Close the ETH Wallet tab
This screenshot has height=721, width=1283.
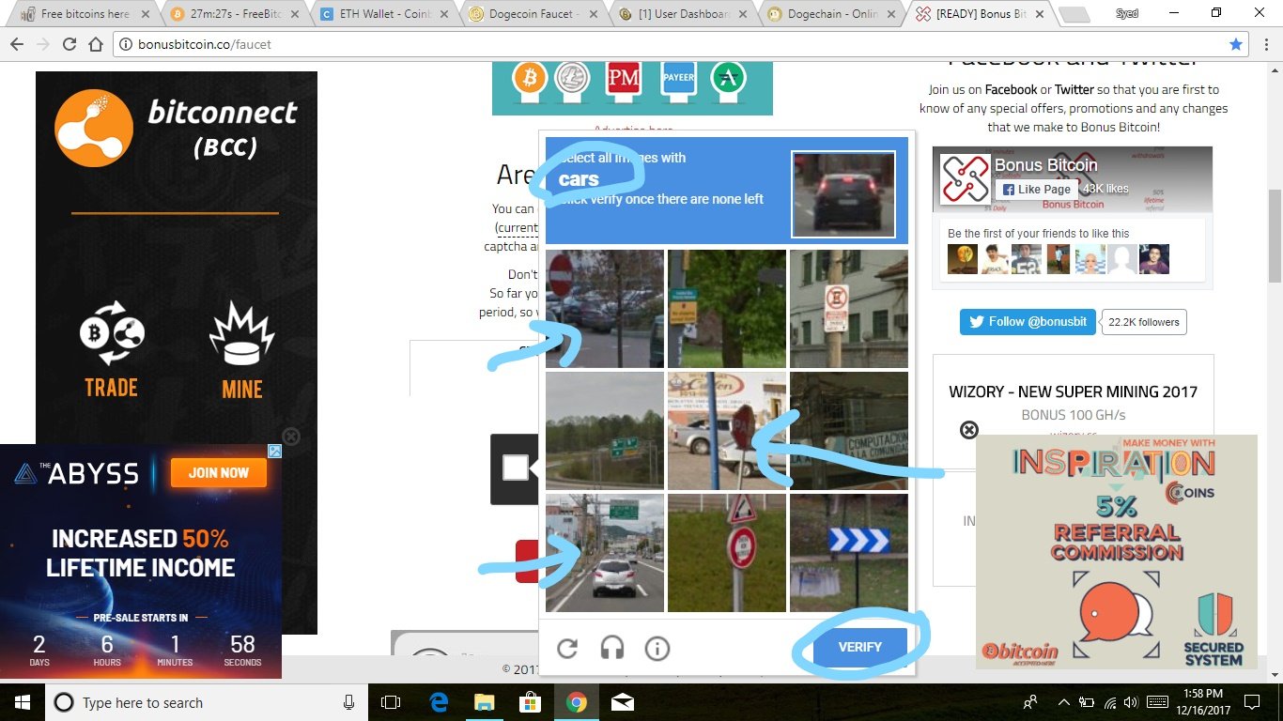(444, 14)
